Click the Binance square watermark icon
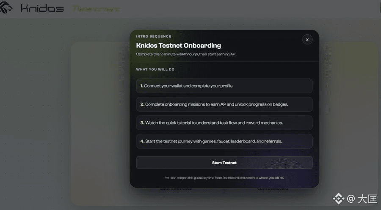The height and width of the screenshot is (210, 381). 339,199
